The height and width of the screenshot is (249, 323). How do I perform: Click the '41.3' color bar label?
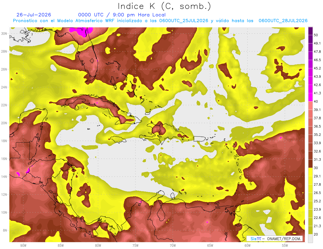[x=317, y=93]
